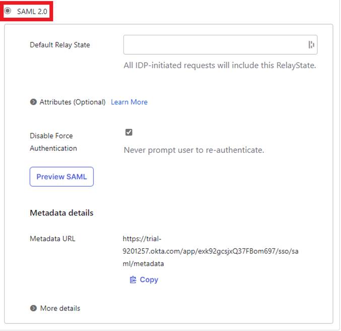Click the Disable Force Authentication label
Viewport: 341px width, 331px height.
click(x=52, y=142)
